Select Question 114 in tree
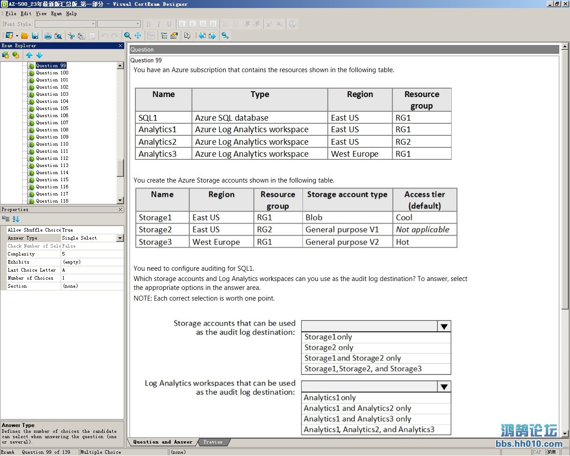The image size is (570, 456). pyautogui.click(x=52, y=173)
